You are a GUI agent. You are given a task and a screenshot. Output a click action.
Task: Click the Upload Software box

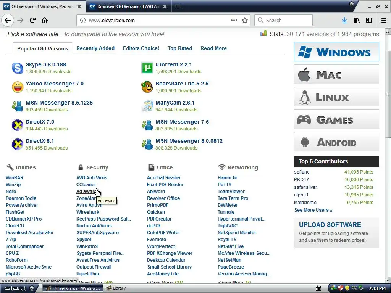coord(336,232)
